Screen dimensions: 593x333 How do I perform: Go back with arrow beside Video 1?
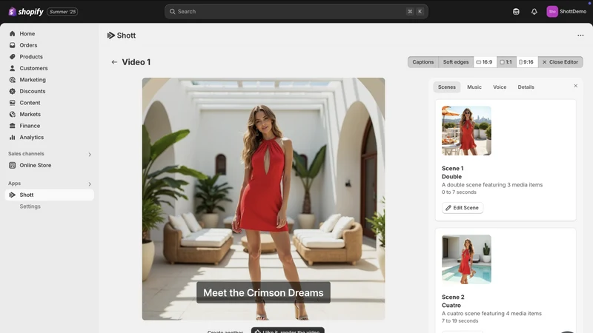[114, 62]
